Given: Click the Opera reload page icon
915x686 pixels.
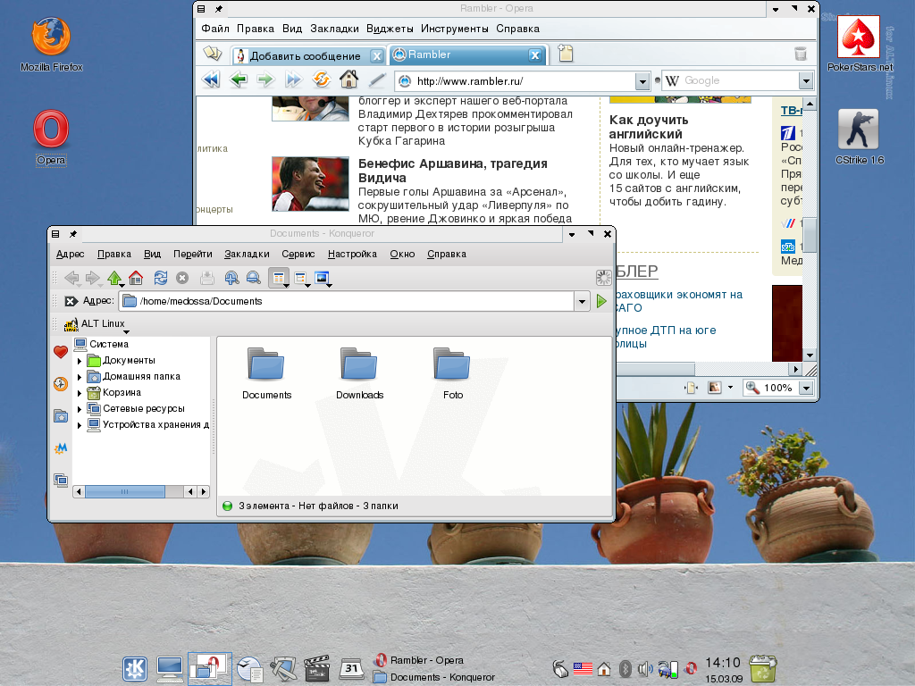Looking at the screenshot, I should (320, 80).
